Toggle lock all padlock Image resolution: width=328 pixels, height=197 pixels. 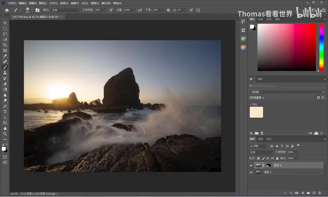coord(277,158)
